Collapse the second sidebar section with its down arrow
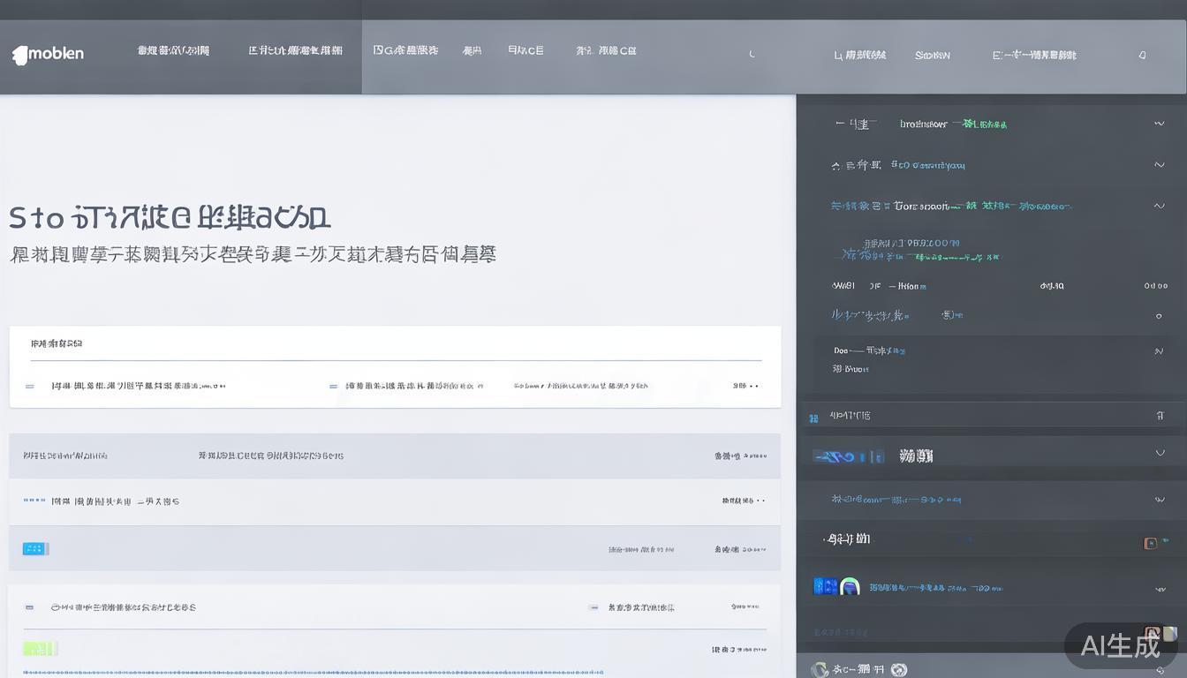1187x678 pixels. 1160,164
